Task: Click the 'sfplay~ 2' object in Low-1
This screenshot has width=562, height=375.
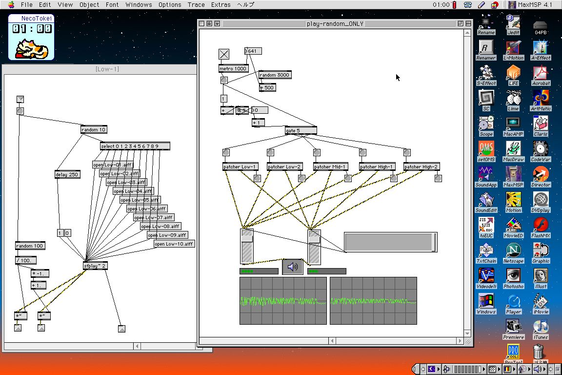Action: click(x=95, y=266)
